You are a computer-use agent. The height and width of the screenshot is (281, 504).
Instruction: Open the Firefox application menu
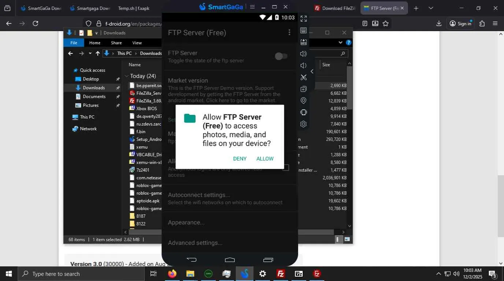(x=495, y=23)
